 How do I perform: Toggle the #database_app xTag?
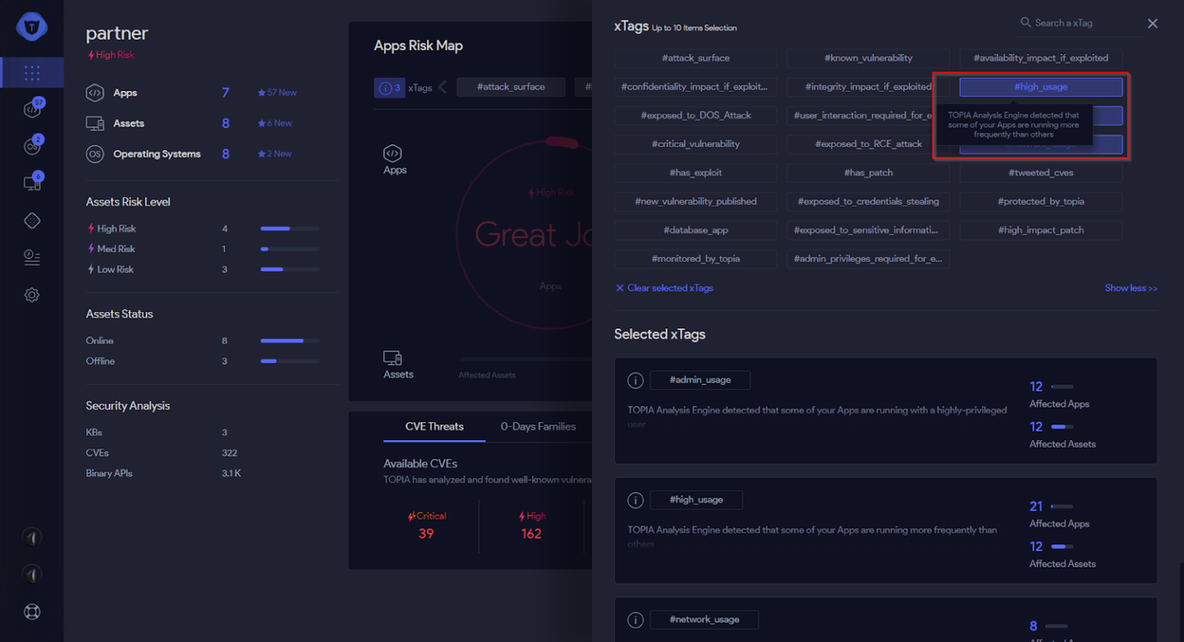[x=695, y=230]
